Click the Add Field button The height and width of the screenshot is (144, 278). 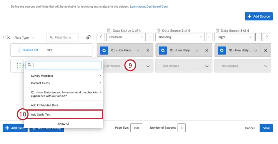tap(15, 128)
